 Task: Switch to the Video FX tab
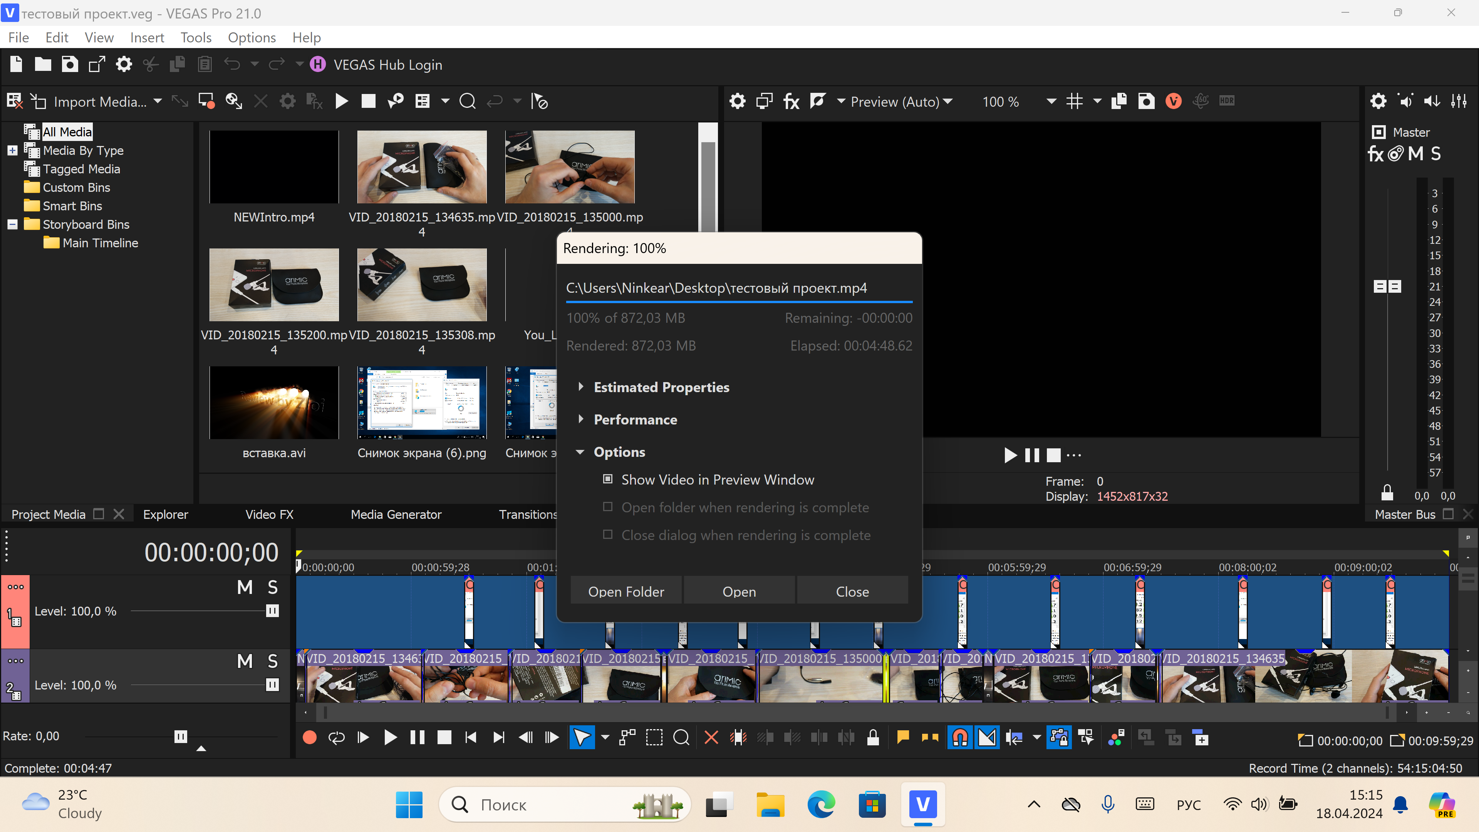[x=269, y=515]
